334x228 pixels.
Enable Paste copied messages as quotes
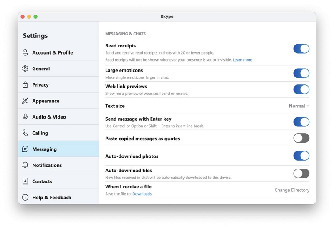pos(301,138)
